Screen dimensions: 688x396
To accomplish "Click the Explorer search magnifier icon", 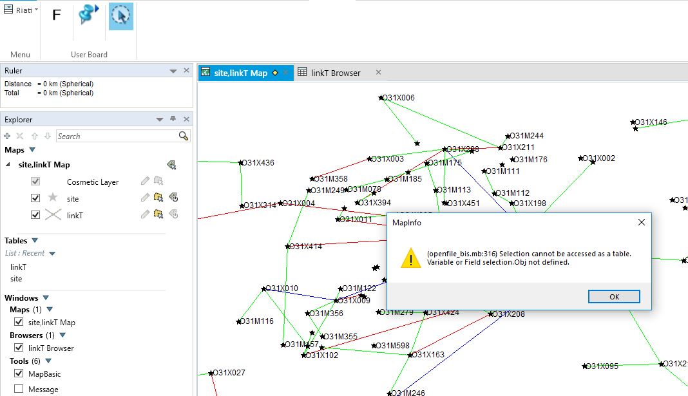I will click(184, 137).
